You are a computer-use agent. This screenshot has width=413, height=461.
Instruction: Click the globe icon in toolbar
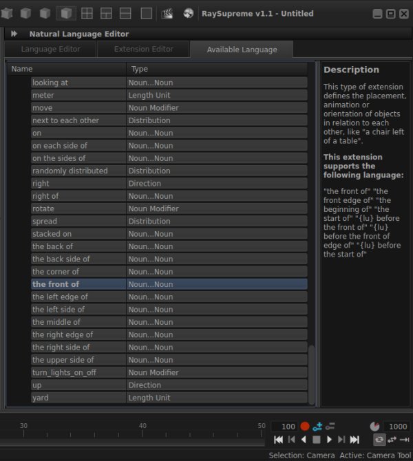coord(189,13)
